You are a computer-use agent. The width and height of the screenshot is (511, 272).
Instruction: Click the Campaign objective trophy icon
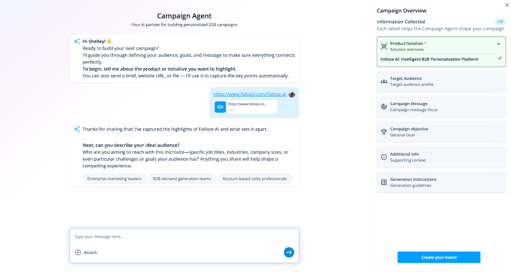(384, 132)
